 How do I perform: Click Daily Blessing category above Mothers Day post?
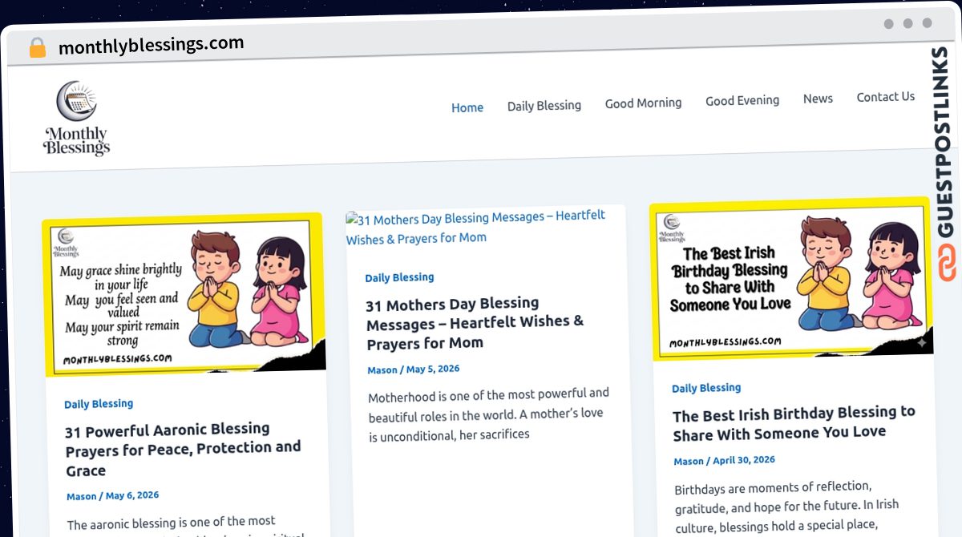pos(399,277)
